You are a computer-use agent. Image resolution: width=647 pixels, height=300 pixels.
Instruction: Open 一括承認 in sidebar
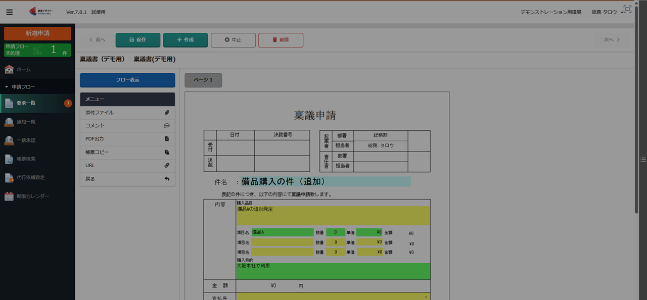pos(37,140)
